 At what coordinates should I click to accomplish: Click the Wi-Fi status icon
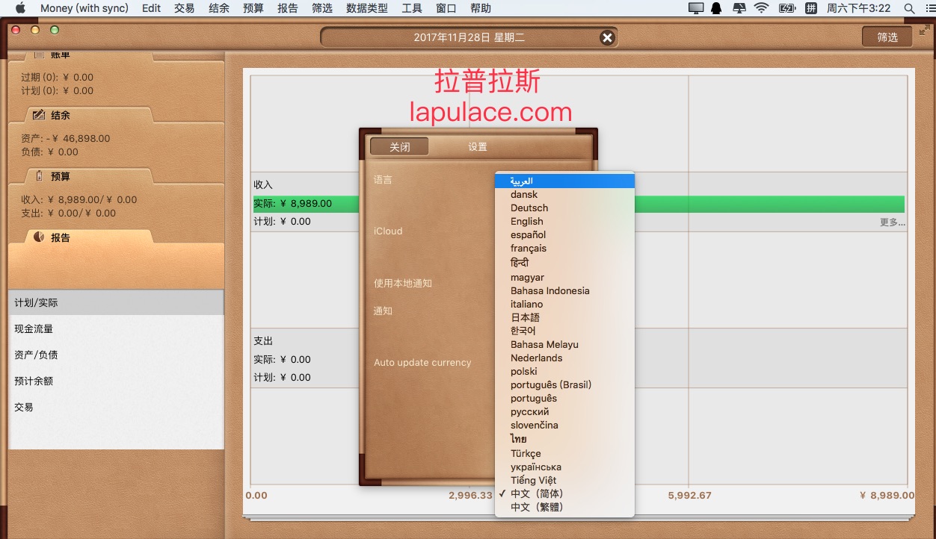click(761, 8)
